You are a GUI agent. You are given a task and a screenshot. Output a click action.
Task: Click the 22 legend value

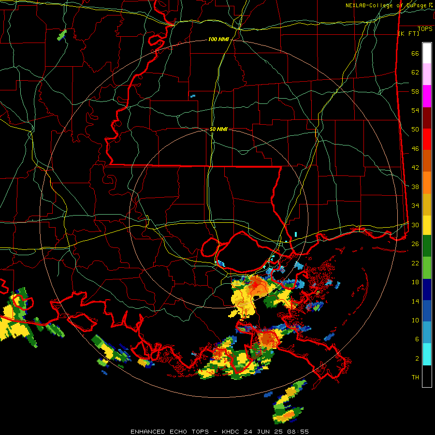(x=415, y=263)
